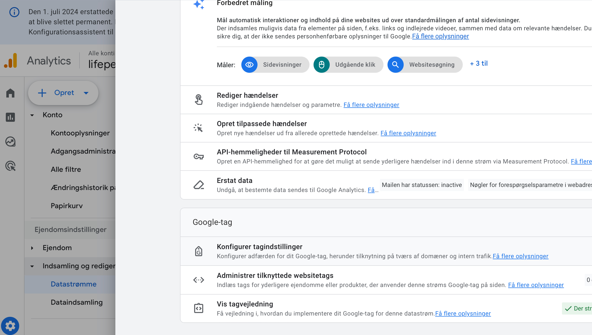Viewport: 592px width, 335px height.
Task: Open the Explore icon in sidebar
Action: [x=10, y=142]
